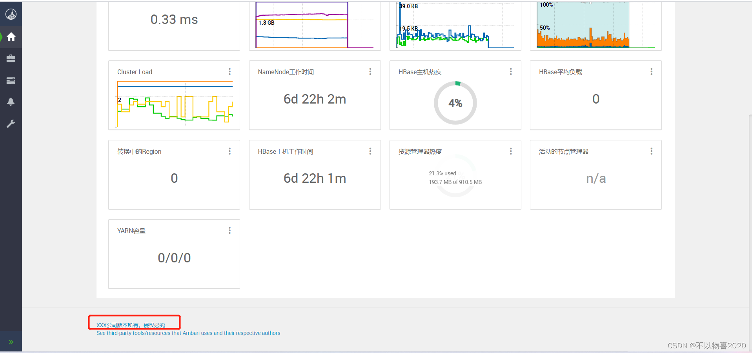
Task: Click the NameNode工作时间 widget title
Action: pyautogui.click(x=286, y=72)
